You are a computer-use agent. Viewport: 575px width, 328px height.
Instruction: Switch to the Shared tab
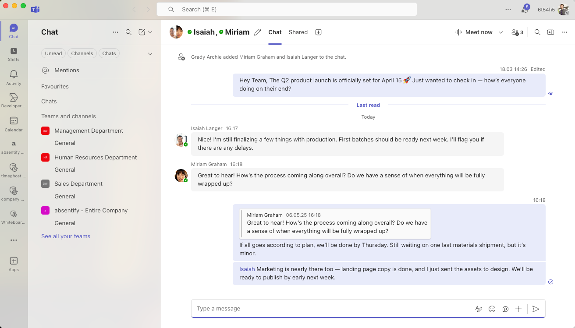point(298,32)
